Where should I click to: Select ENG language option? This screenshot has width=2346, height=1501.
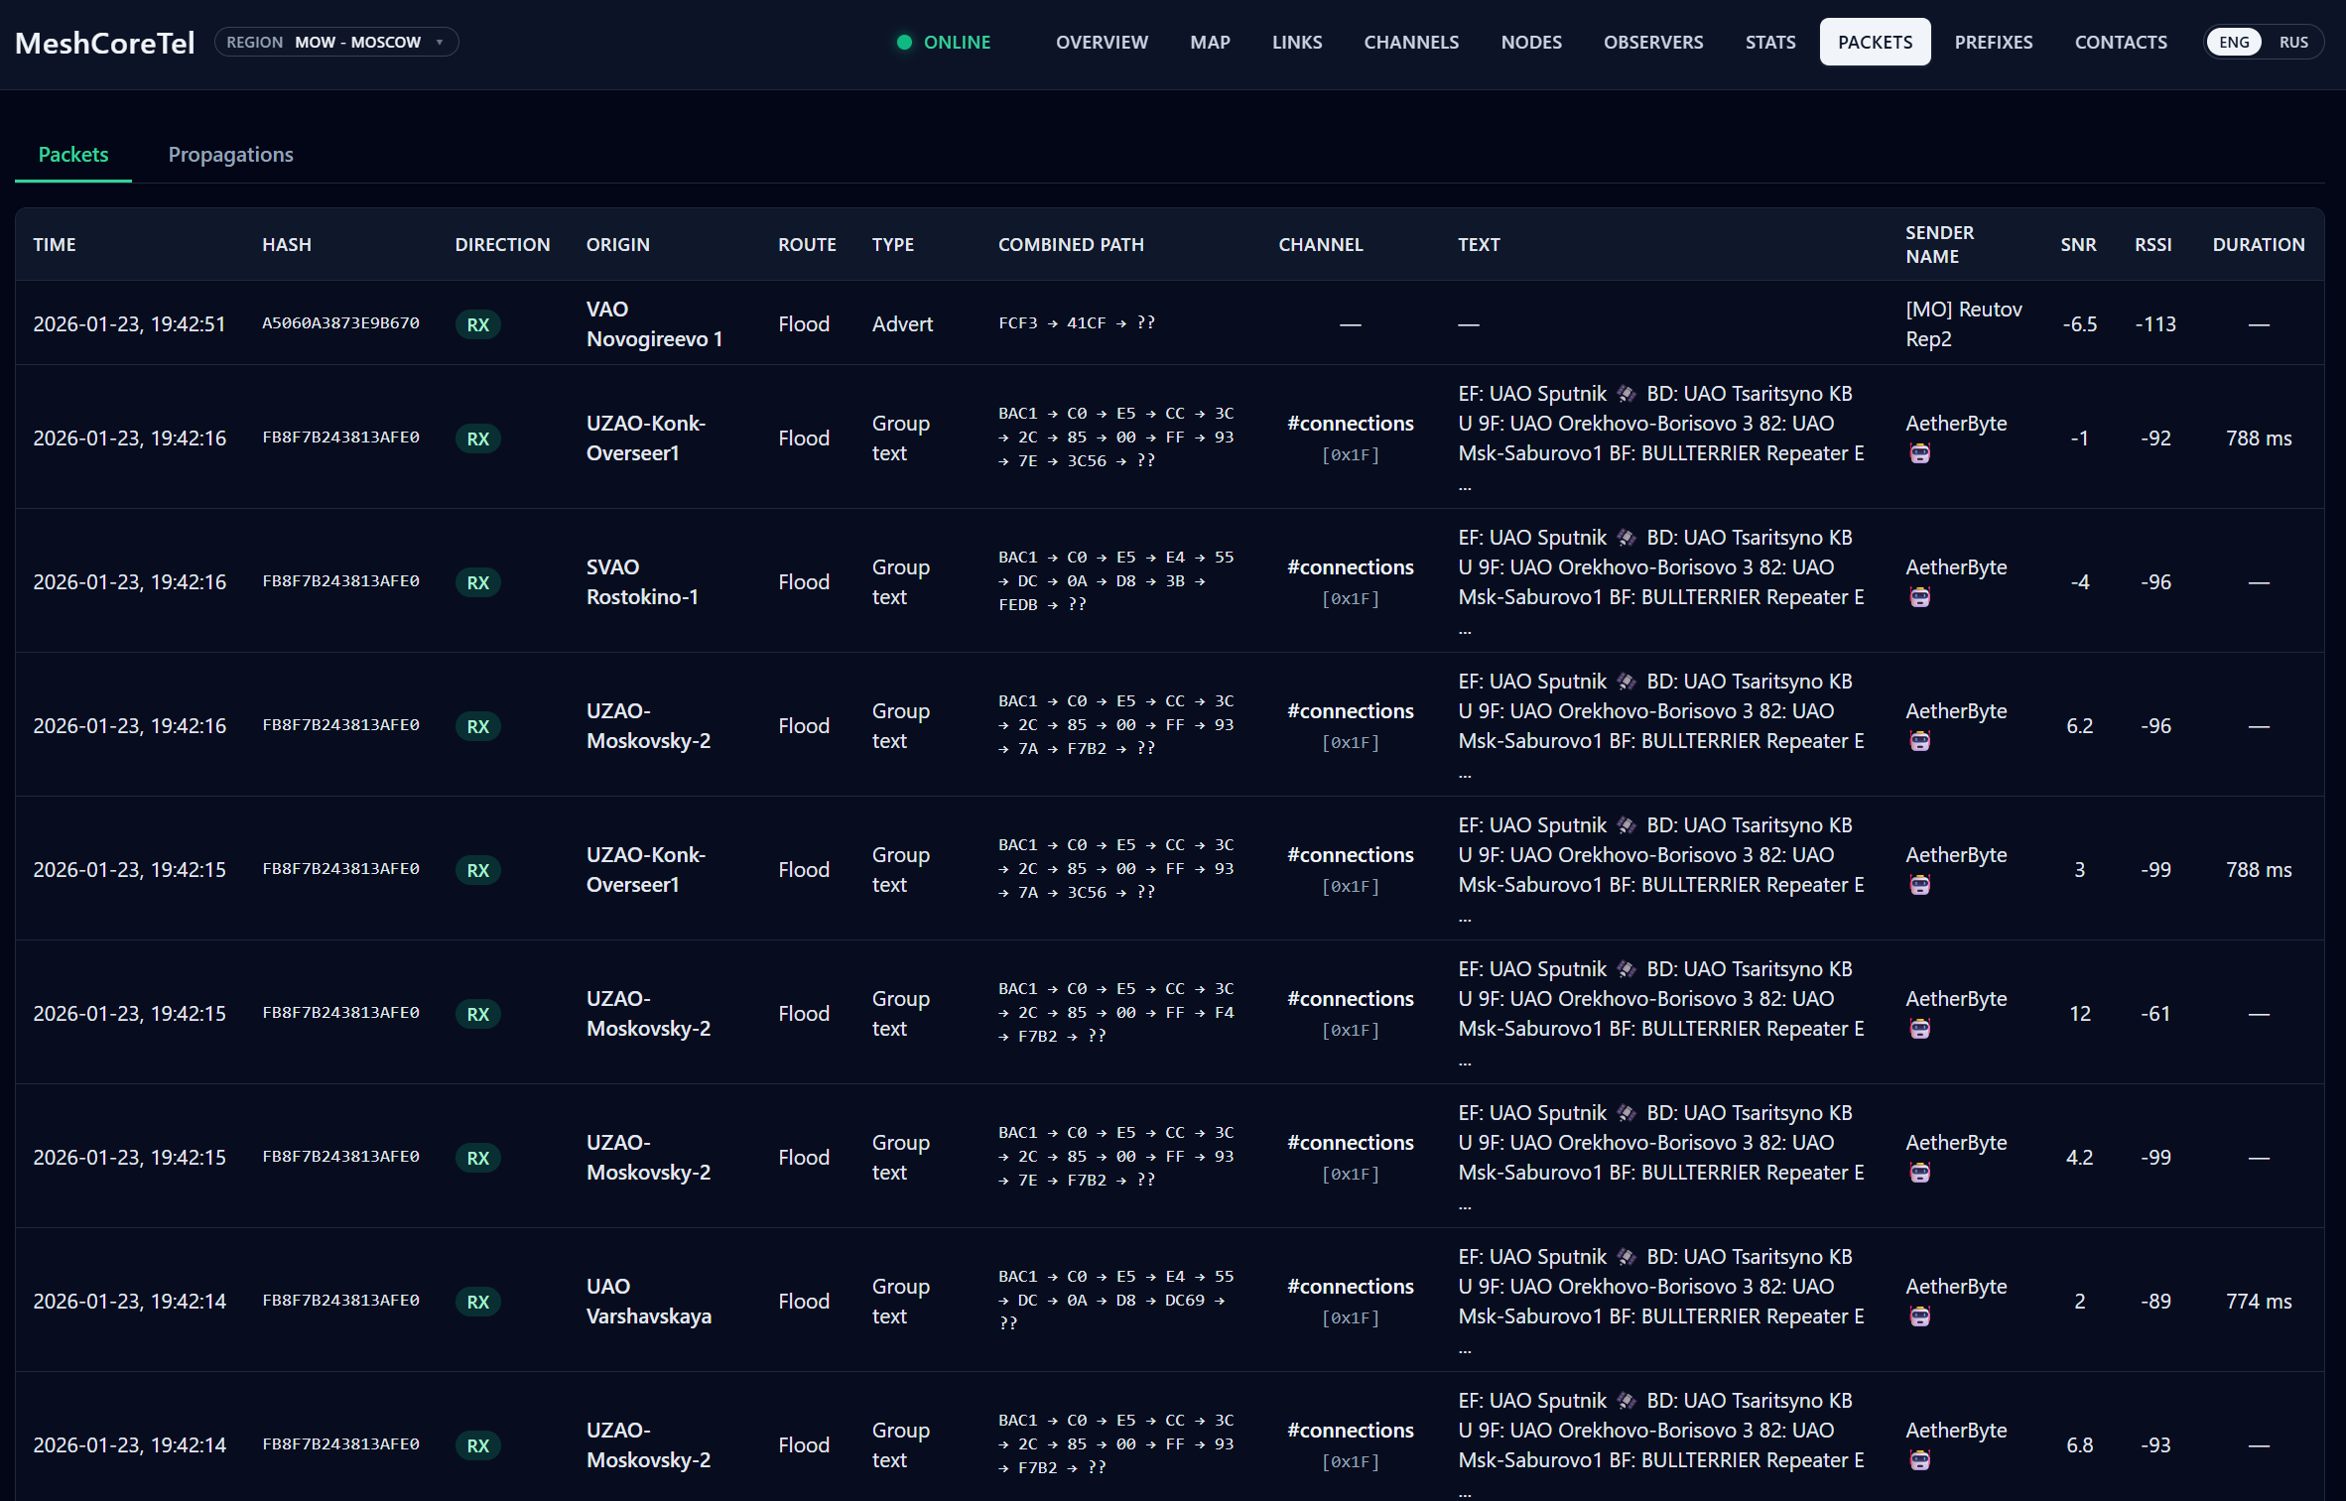[x=2234, y=42]
